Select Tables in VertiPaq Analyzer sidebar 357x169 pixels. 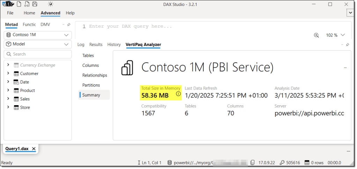pyautogui.click(x=88, y=56)
